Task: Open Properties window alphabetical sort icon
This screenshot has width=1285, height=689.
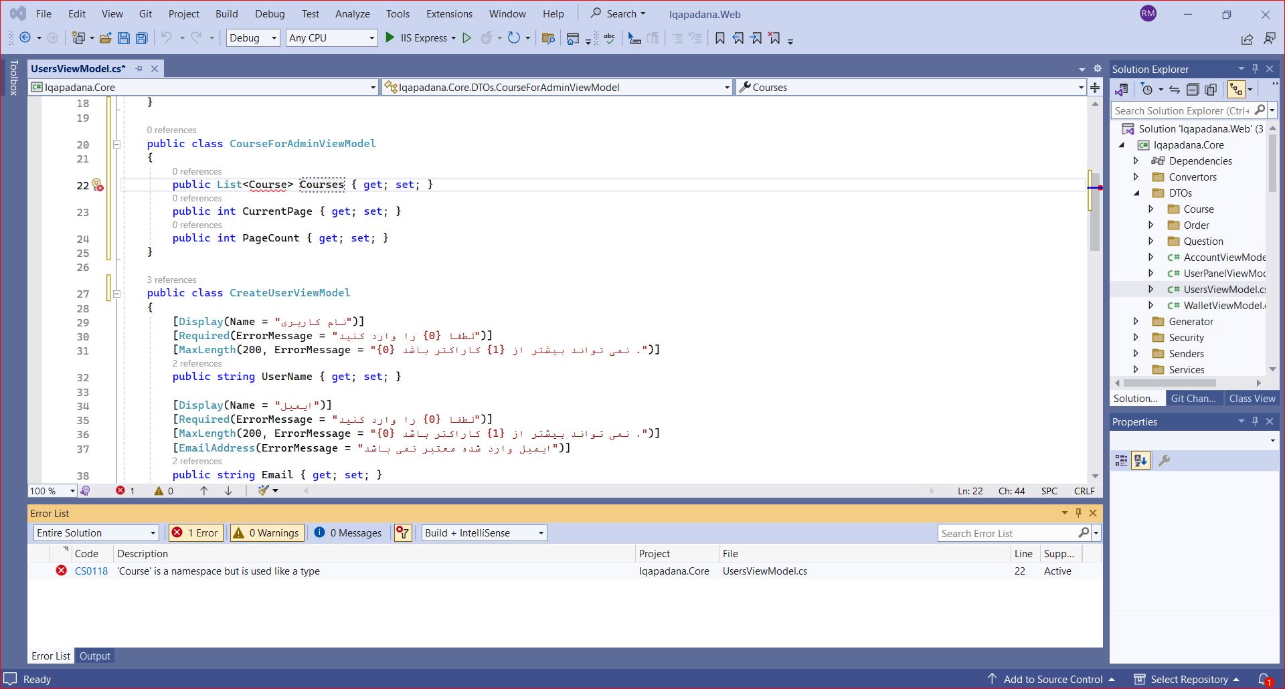Action: (x=1140, y=460)
